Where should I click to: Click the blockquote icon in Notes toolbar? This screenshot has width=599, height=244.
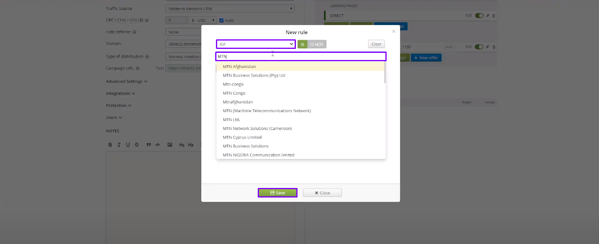click(x=148, y=145)
